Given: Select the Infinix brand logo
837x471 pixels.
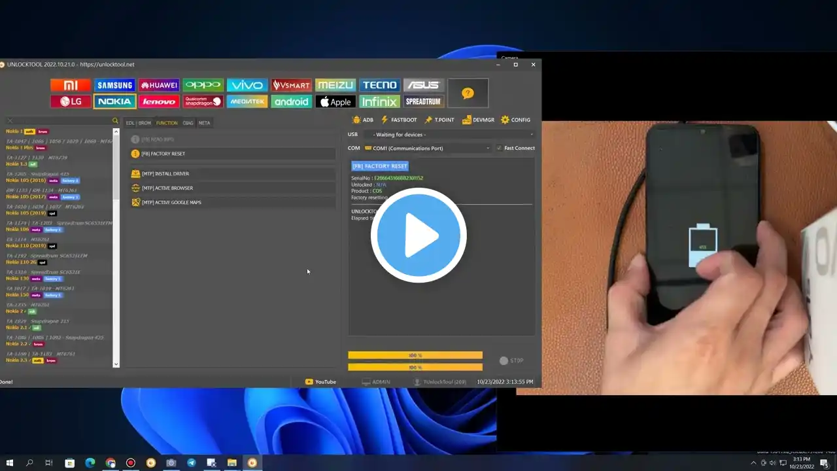Looking at the screenshot, I should [x=379, y=101].
